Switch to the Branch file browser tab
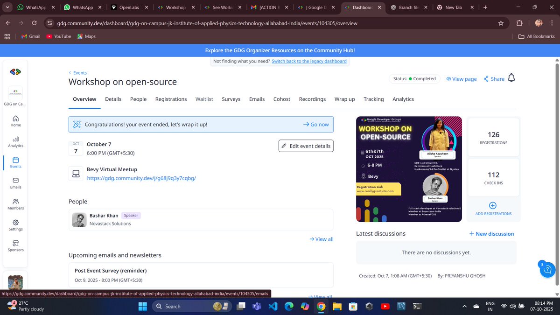 pyautogui.click(x=409, y=7)
